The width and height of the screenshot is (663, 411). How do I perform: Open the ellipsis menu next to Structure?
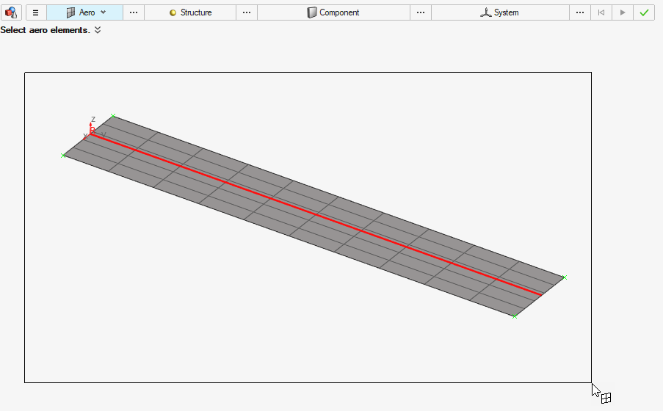(x=247, y=12)
